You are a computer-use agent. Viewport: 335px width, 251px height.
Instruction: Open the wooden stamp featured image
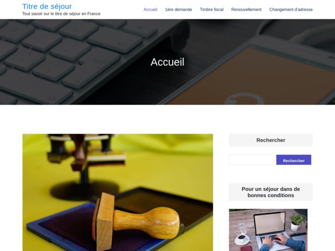click(x=118, y=192)
